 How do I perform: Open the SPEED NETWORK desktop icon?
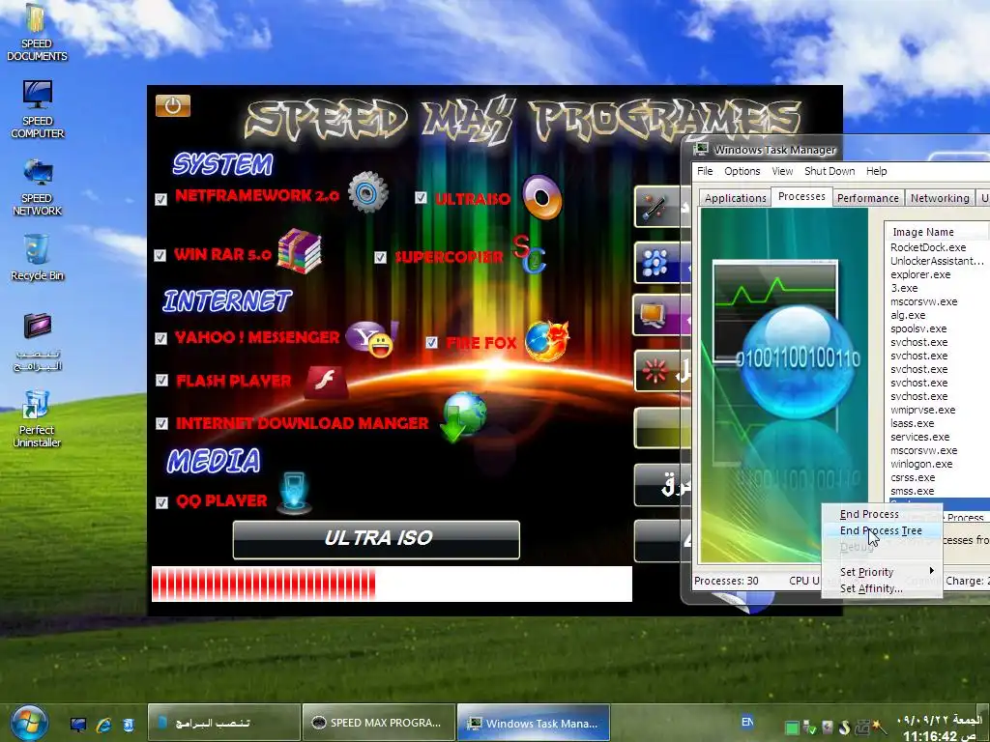38,187
